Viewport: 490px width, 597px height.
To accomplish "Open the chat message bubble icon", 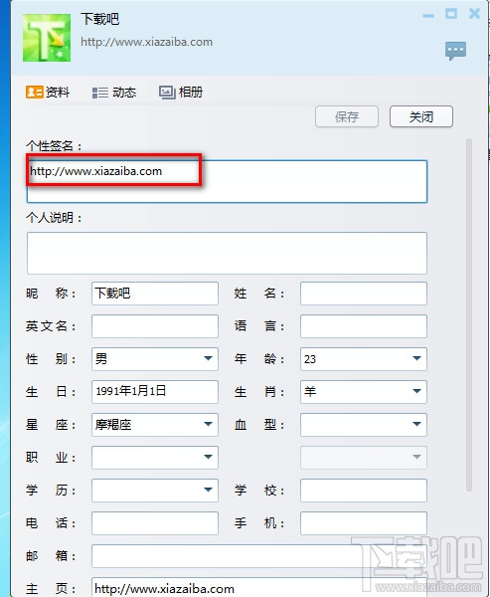I will 455,51.
